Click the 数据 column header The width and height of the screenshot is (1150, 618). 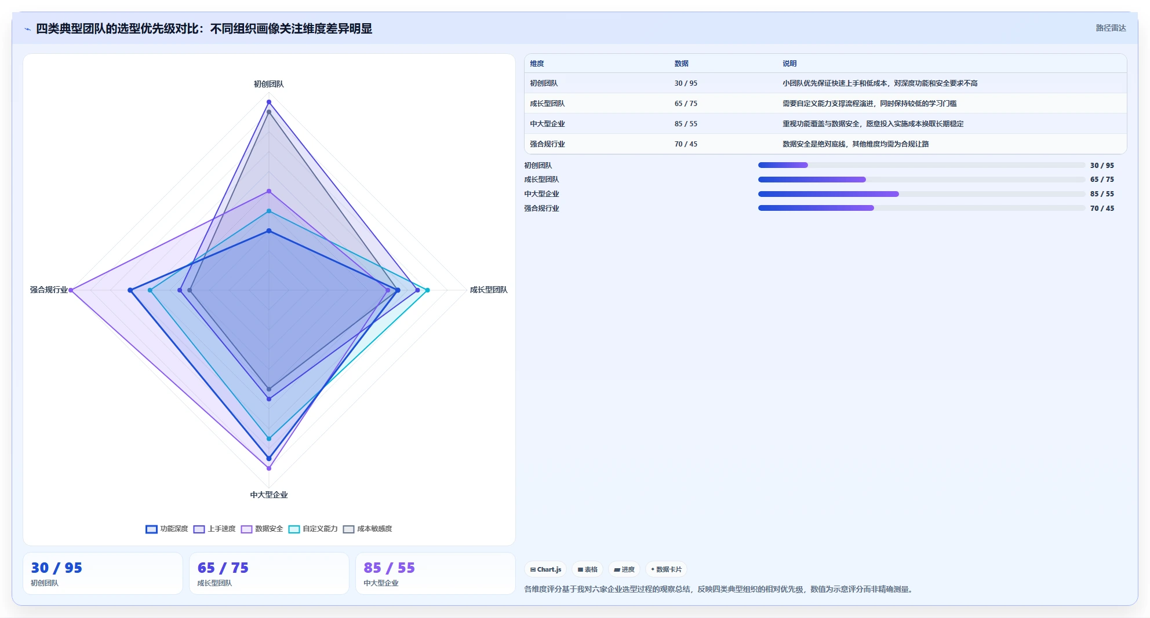click(682, 64)
